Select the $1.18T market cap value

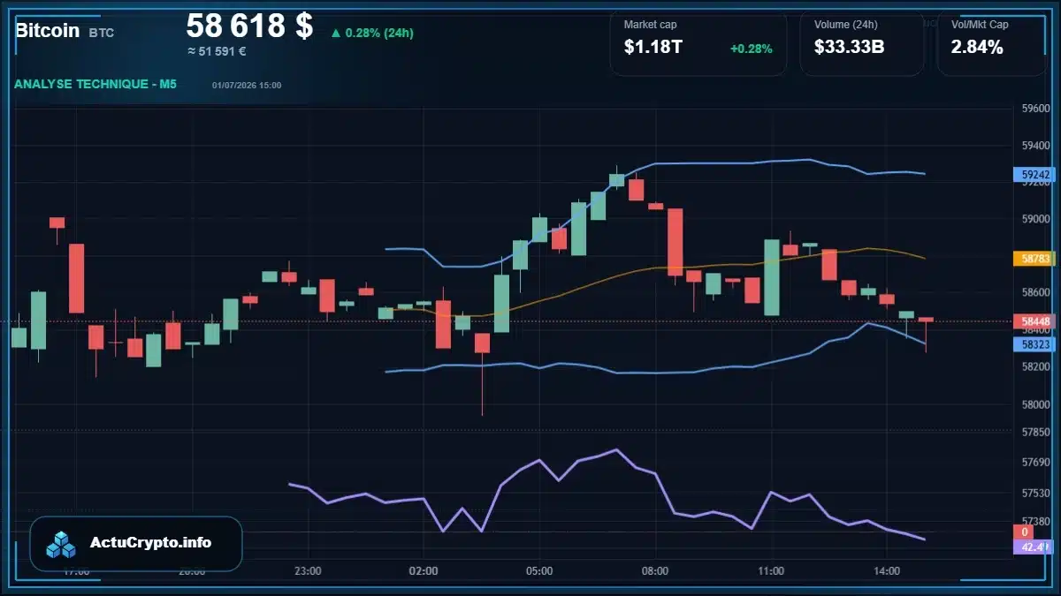[653, 48]
